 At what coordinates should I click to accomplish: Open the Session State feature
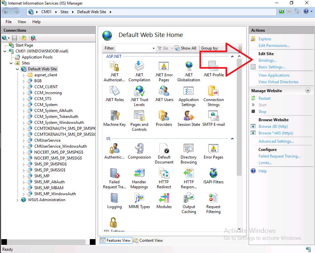click(189, 119)
